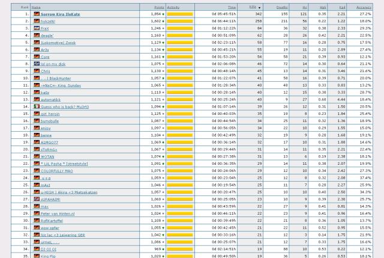
Task: Click the flag icon beside Sorrow Kira IloKate
Action: [37, 13]
